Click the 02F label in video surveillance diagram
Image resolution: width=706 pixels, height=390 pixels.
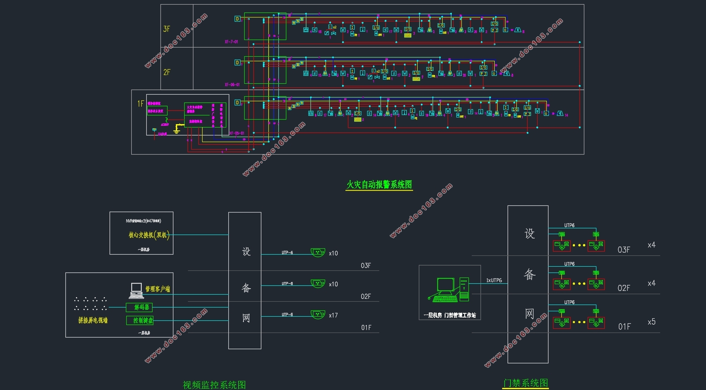click(366, 296)
